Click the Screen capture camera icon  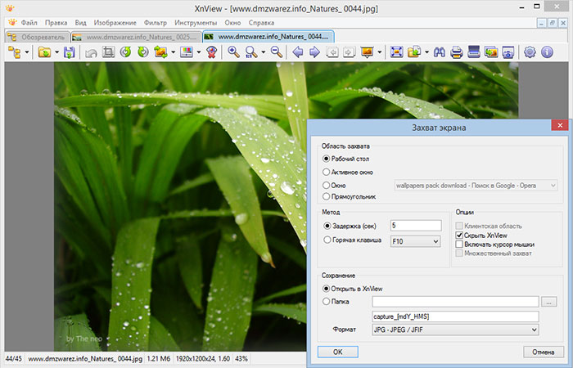pos(508,52)
